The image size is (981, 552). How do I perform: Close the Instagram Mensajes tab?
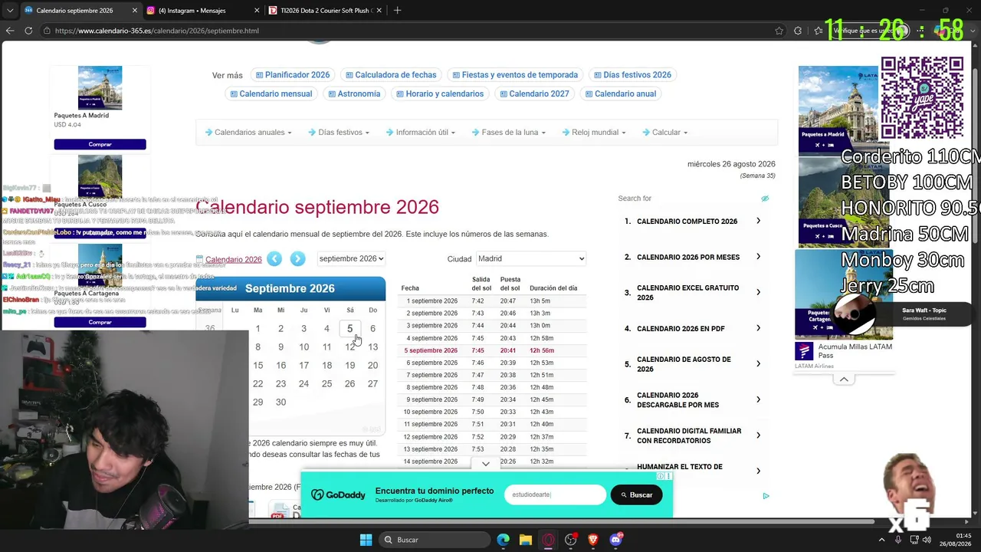click(x=258, y=11)
